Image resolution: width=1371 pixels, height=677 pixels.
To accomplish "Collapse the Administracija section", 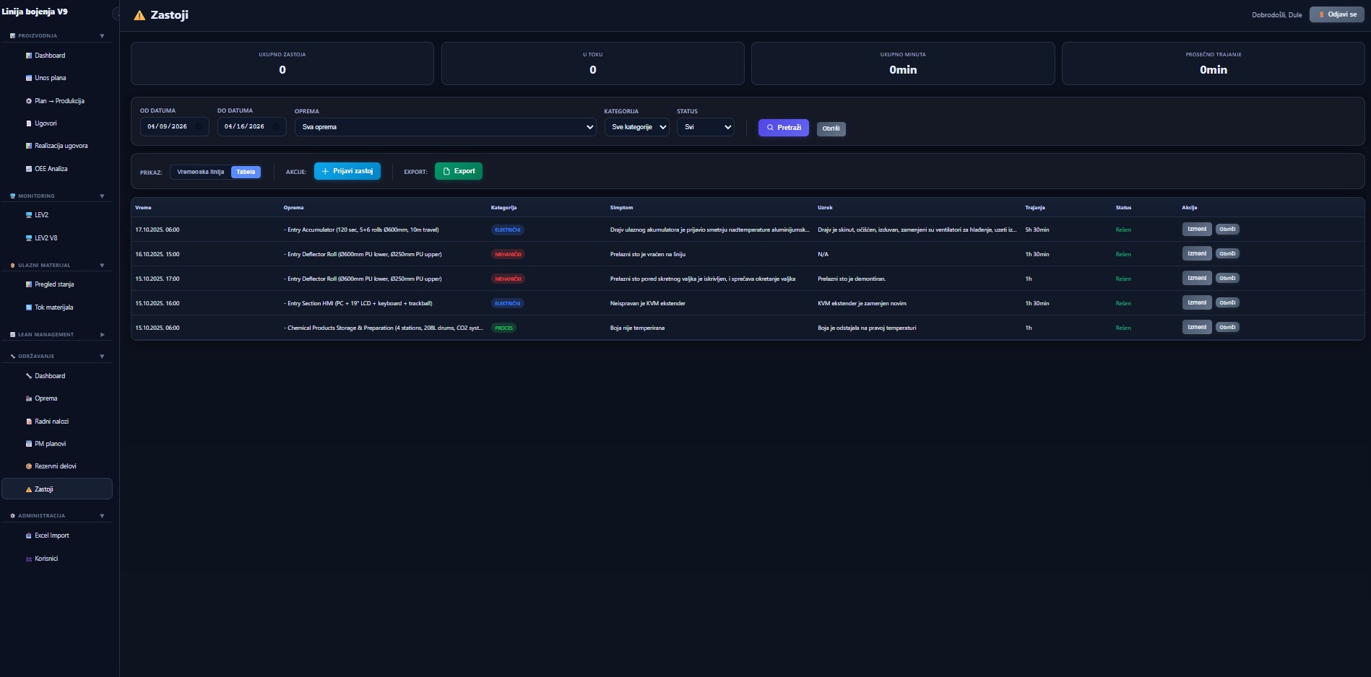I will (102, 515).
